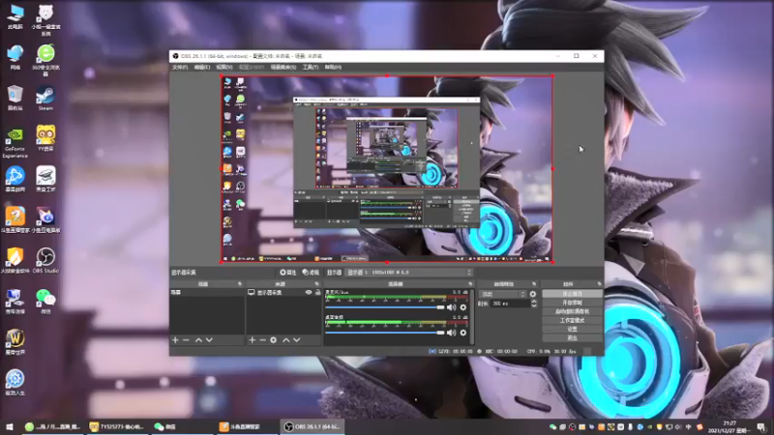Open the YY voice desktop shortcut
This screenshot has width=774, height=435.
click(x=45, y=138)
